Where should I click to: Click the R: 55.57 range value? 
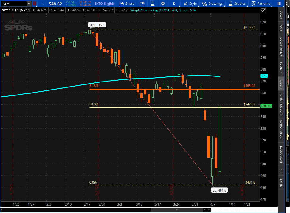(x=122, y=10)
